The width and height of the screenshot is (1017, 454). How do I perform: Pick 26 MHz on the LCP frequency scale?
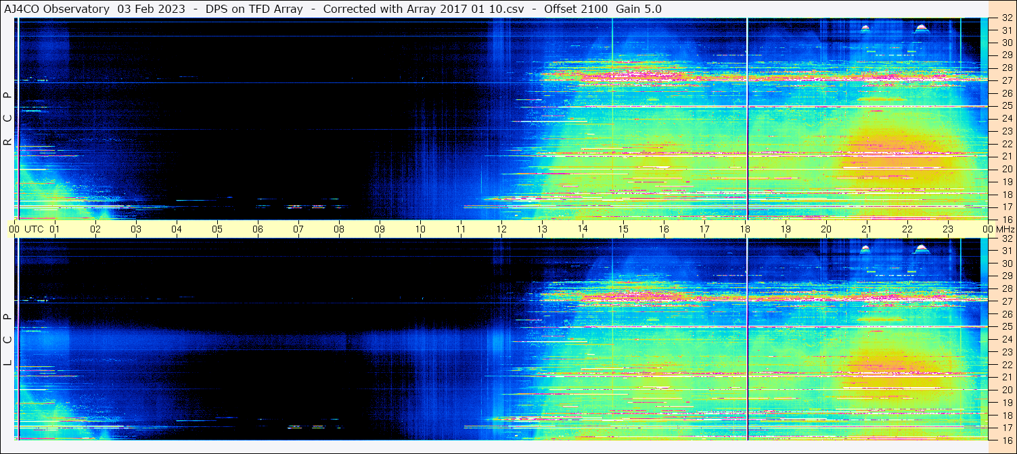pos(1006,313)
